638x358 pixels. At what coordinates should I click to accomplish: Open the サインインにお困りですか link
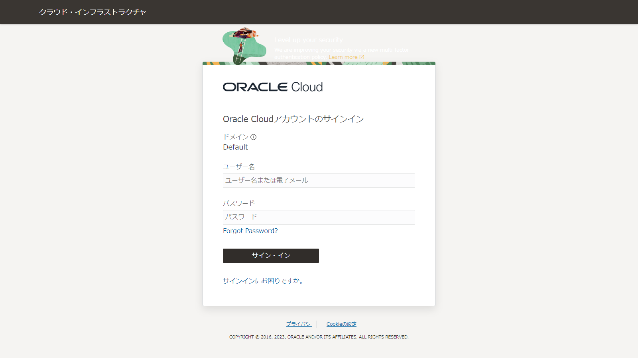tap(263, 281)
